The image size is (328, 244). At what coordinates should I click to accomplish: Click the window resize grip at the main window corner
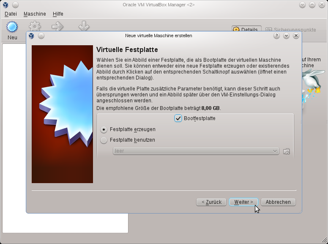(x=325, y=240)
